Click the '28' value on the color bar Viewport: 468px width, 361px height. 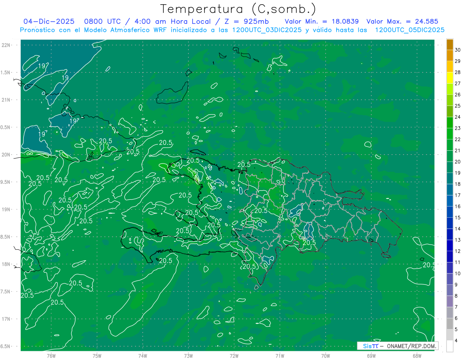coord(458,72)
